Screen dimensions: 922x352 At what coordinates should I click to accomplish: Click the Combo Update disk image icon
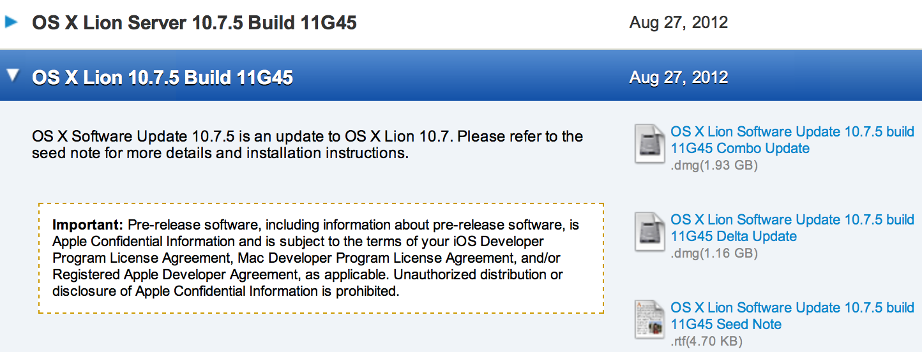(x=649, y=143)
